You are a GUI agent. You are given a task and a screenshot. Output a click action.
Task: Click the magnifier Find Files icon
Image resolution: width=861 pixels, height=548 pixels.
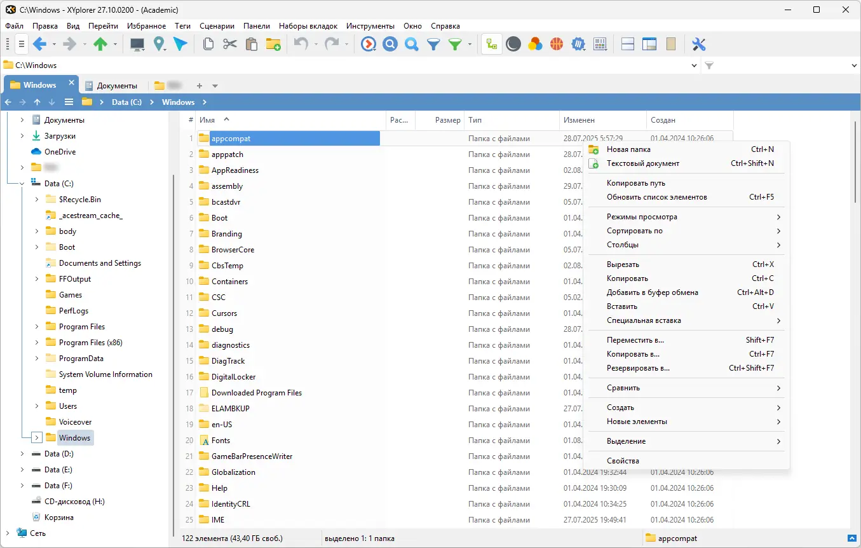(412, 44)
